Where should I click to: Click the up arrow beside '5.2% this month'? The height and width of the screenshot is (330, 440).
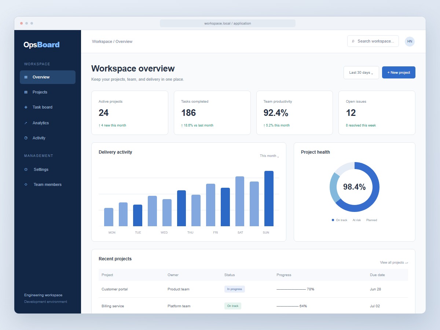[264, 125]
